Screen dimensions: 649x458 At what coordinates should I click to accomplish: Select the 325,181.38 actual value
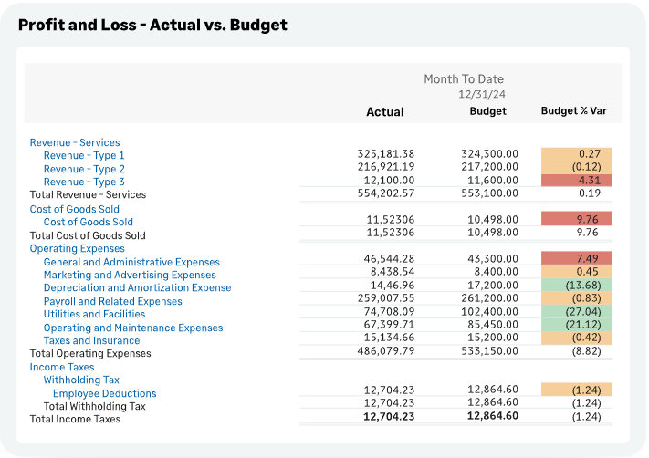tap(386, 154)
